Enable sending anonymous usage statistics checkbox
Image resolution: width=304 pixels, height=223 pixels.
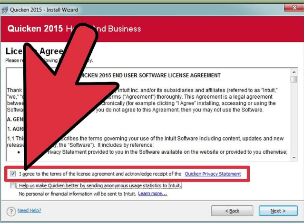click(13, 185)
